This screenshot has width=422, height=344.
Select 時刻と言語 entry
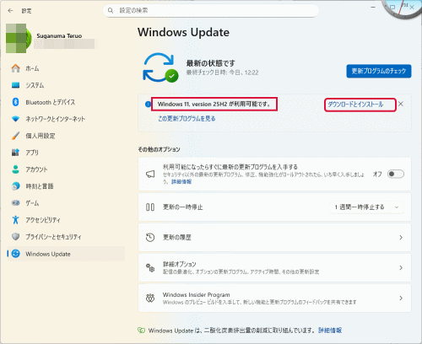click(66, 186)
